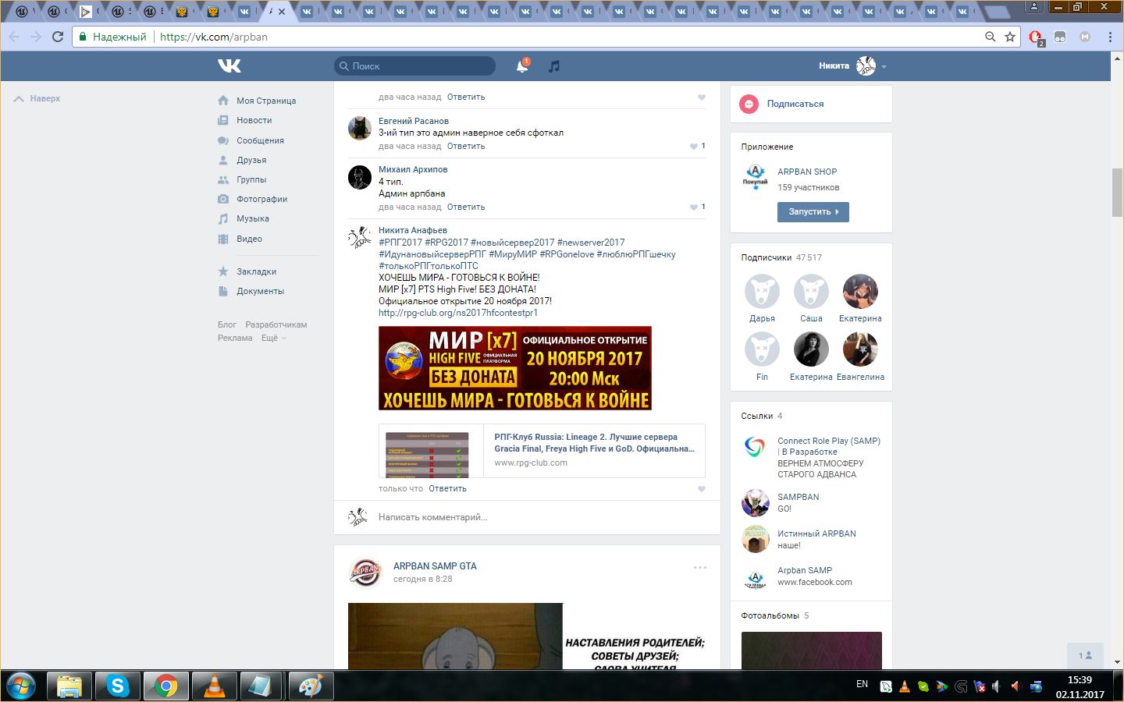This screenshot has height=702, width=1124.
Task: Open Paint from the taskbar
Action: 311,686
